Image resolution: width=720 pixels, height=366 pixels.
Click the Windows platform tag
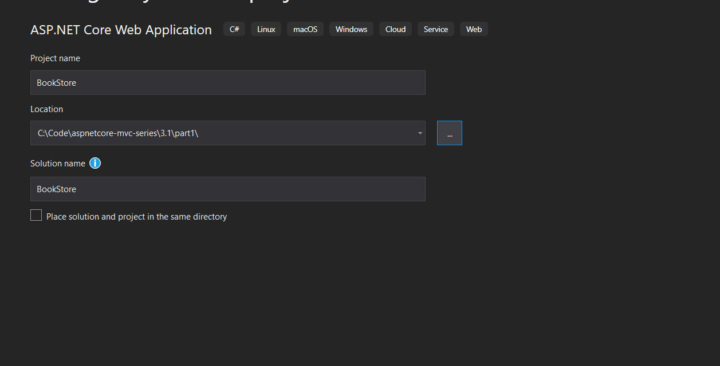(x=351, y=29)
